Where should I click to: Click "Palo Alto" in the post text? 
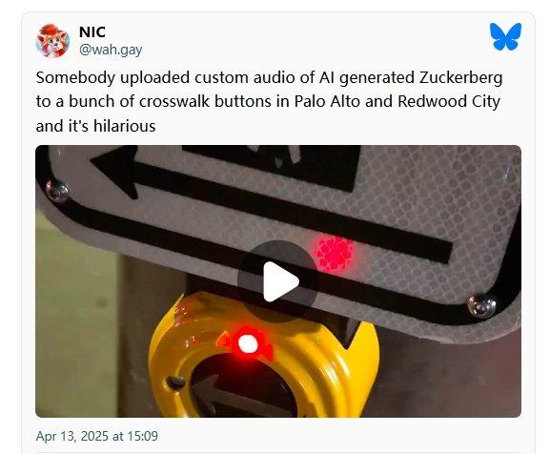[327, 102]
